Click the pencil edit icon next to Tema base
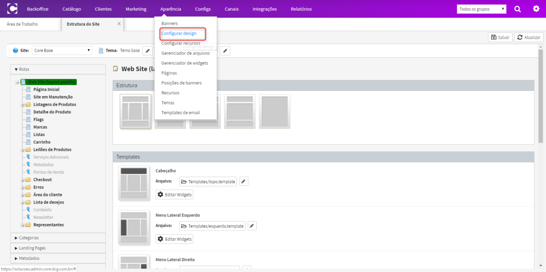Viewport: 546px width, 272px height. click(148, 51)
